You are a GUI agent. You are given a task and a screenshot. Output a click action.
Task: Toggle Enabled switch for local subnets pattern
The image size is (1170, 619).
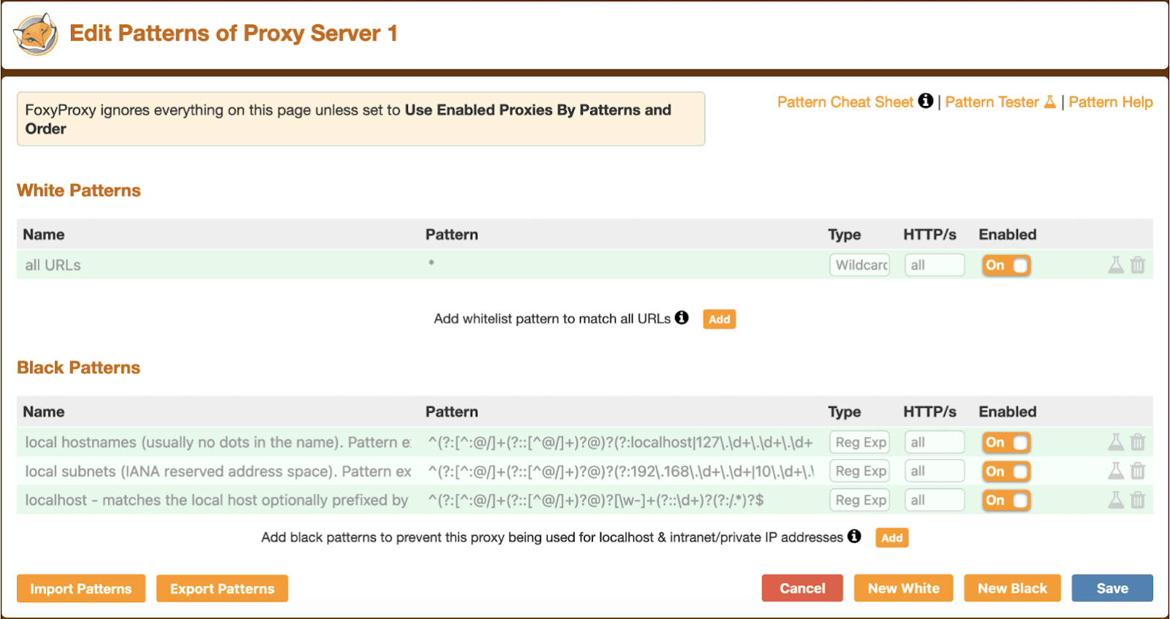click(1006, 471)
